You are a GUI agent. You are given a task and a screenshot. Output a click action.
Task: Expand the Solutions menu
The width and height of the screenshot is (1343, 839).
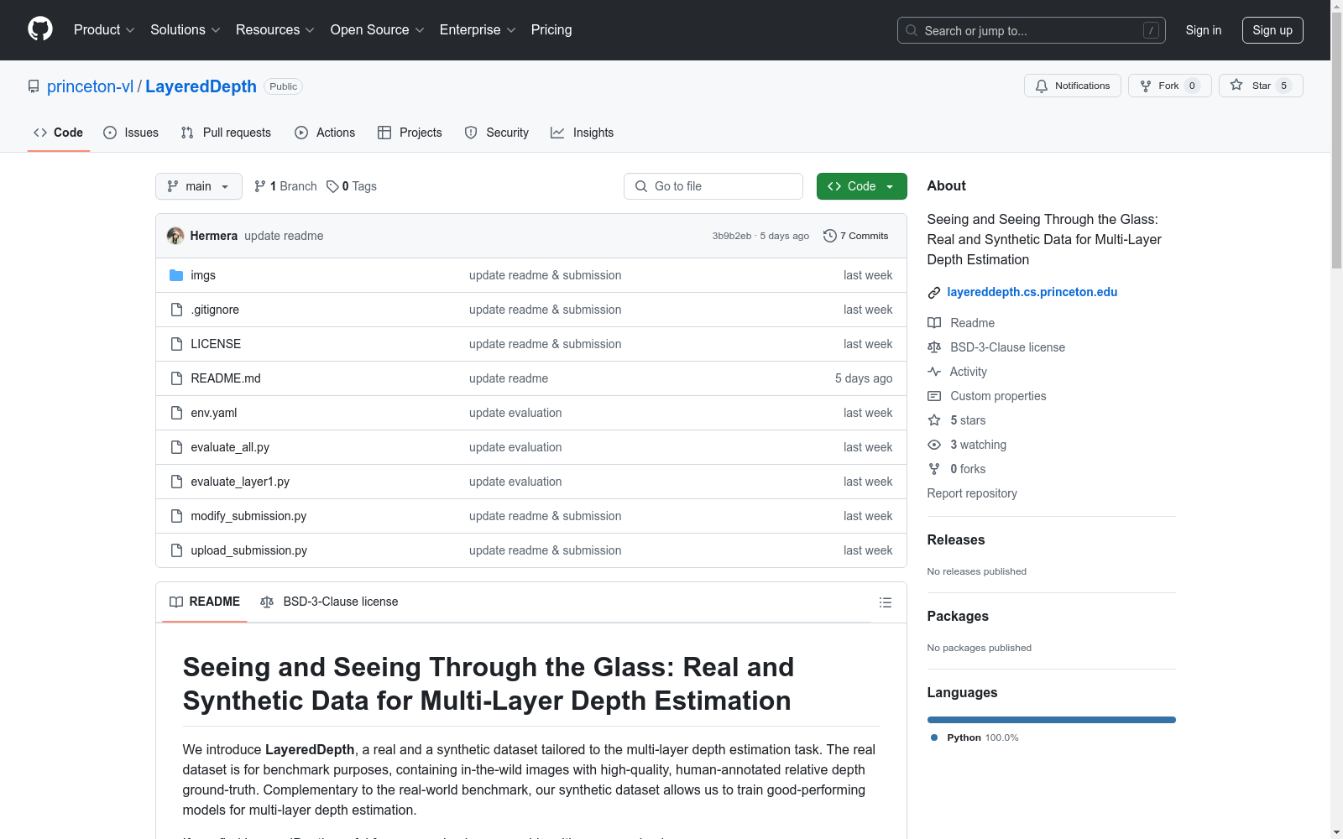(186, 30)
